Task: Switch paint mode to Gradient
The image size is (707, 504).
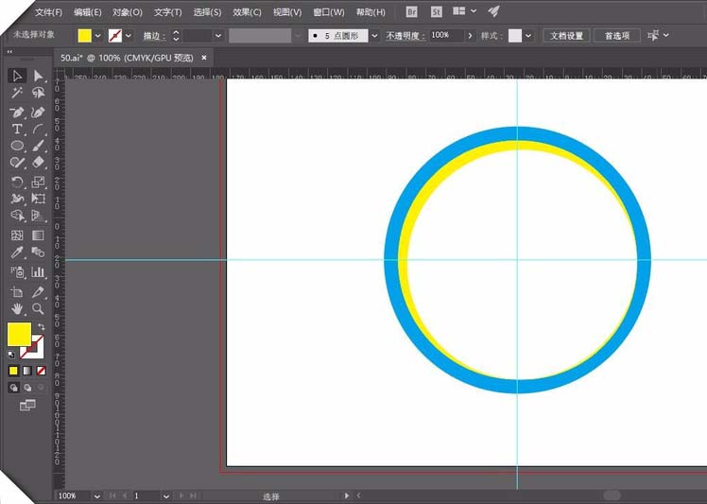Action: pyautogui.click(x=27, y=371)
